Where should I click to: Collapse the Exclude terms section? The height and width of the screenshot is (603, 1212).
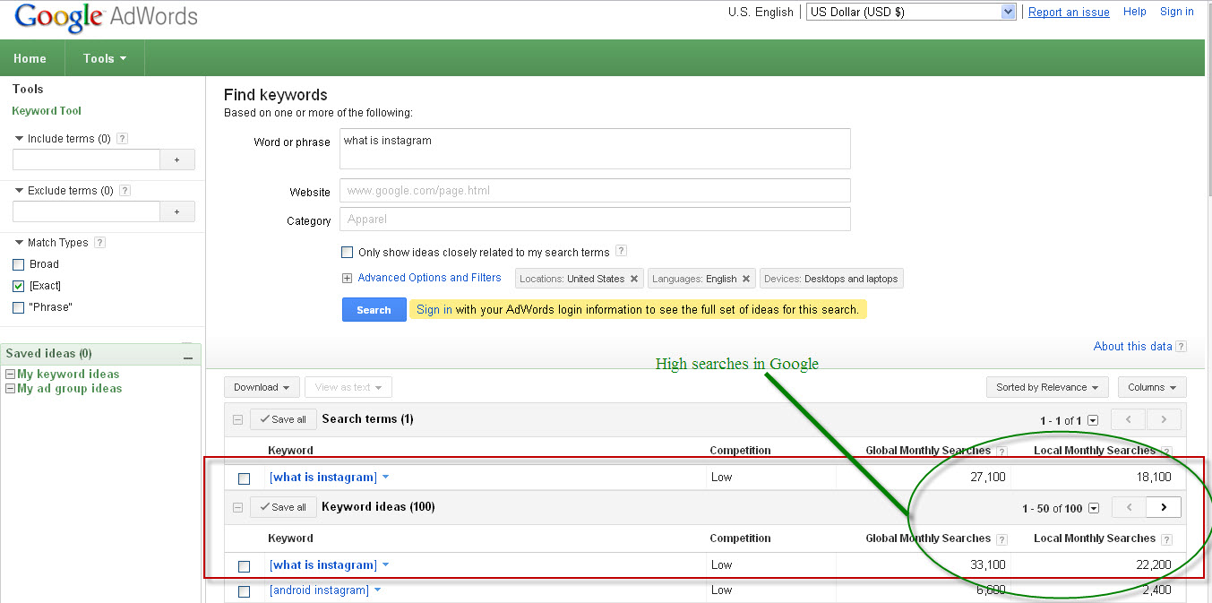point(20,191)
